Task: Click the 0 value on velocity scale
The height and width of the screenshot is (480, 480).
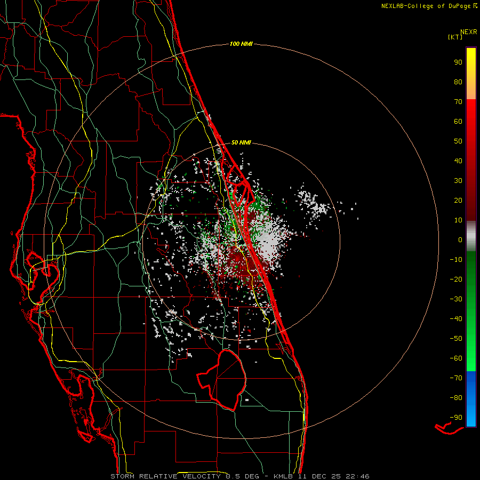Action: click(x=460, y=239)
